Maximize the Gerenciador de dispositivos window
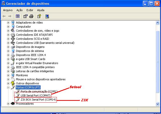 [151, 4]
